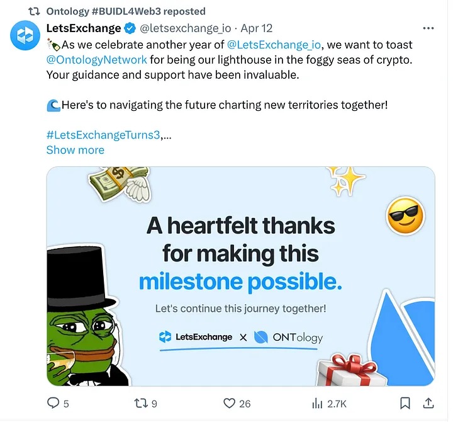The height and width of the screenshot is (422, 453).
Task: Click the LetsExchange display name
Action: 84,28
